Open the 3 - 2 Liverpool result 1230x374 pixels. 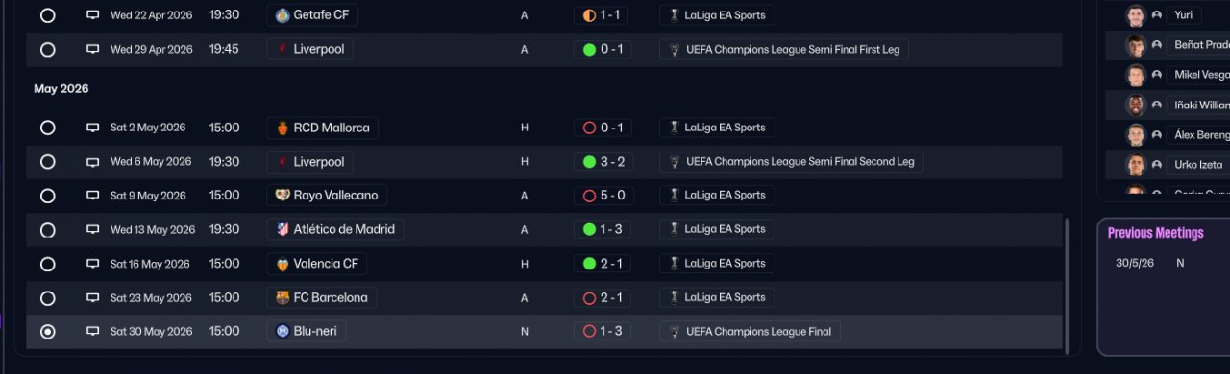pos(603,162)
